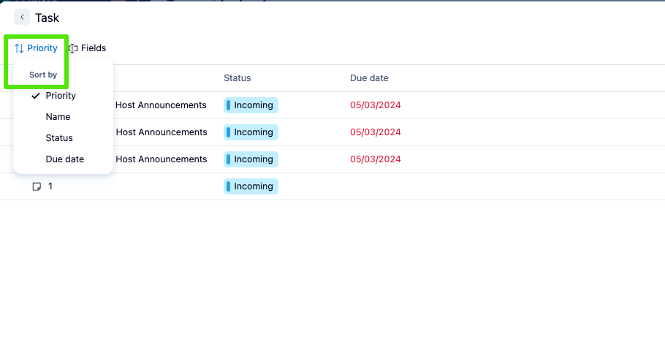Click the sort arrows icon beside Priority
This screenshot has height=337, width=665.
coord(19,48)
